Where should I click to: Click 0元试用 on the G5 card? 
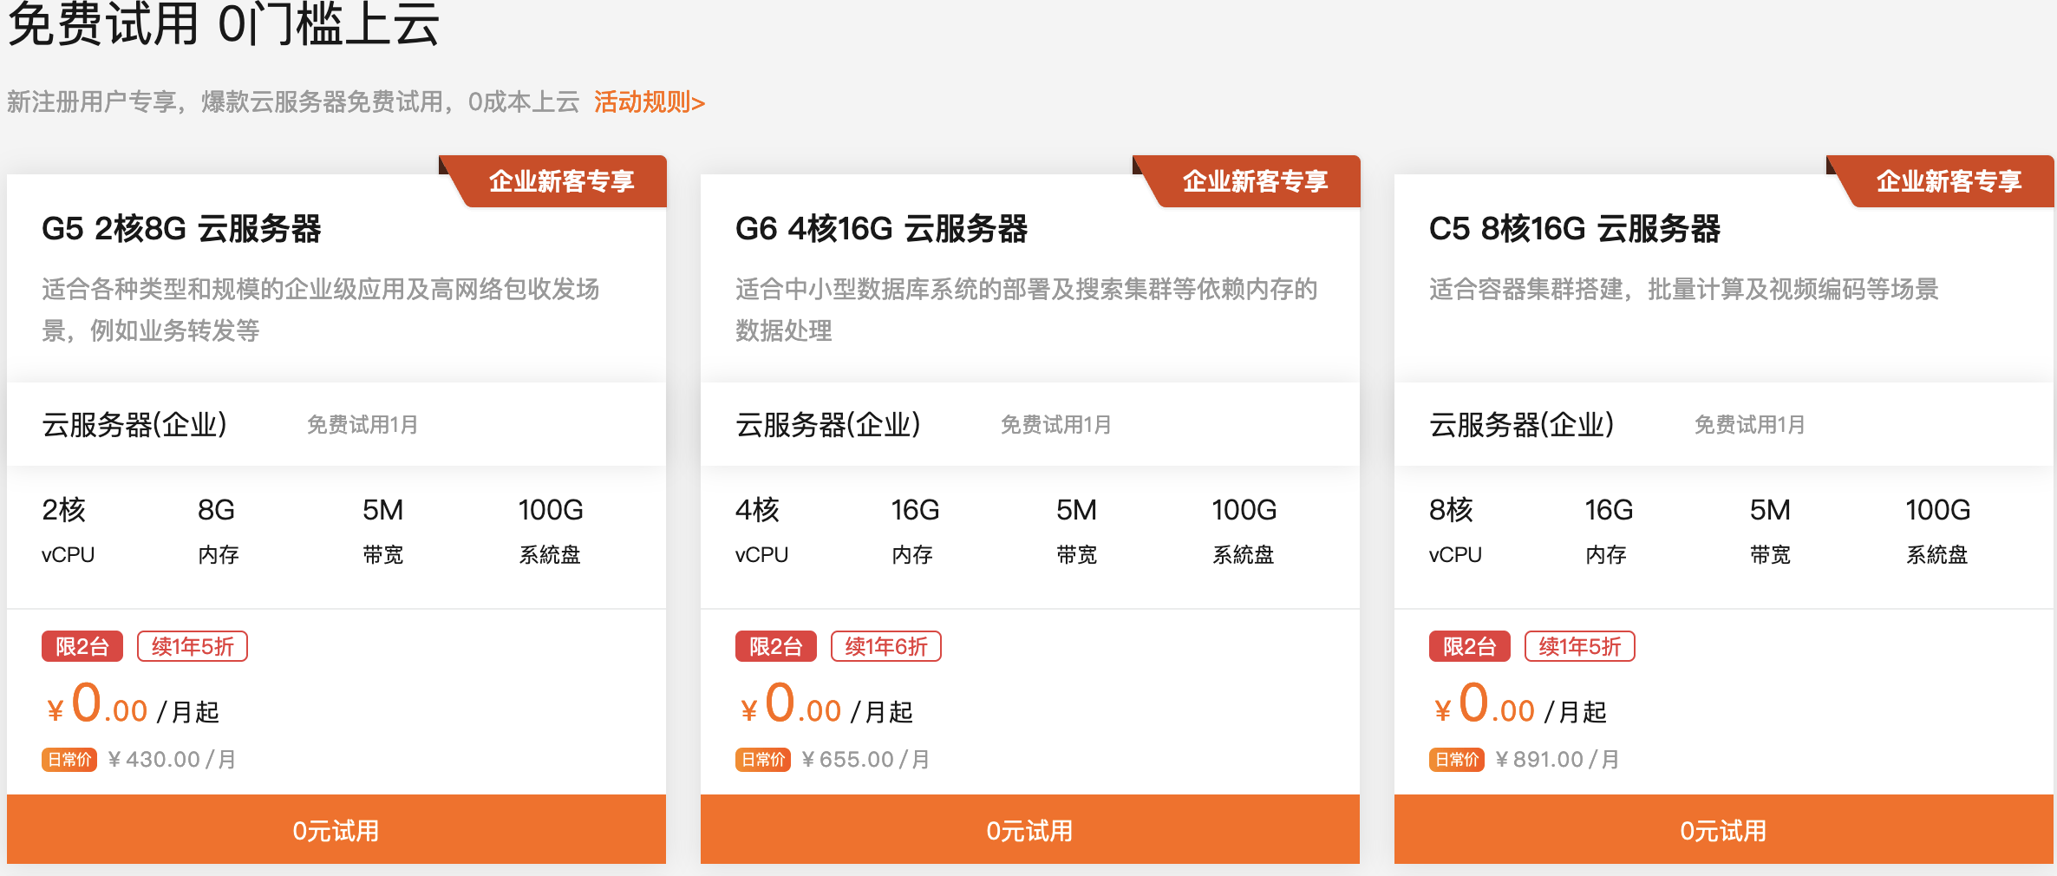point(336,830)
